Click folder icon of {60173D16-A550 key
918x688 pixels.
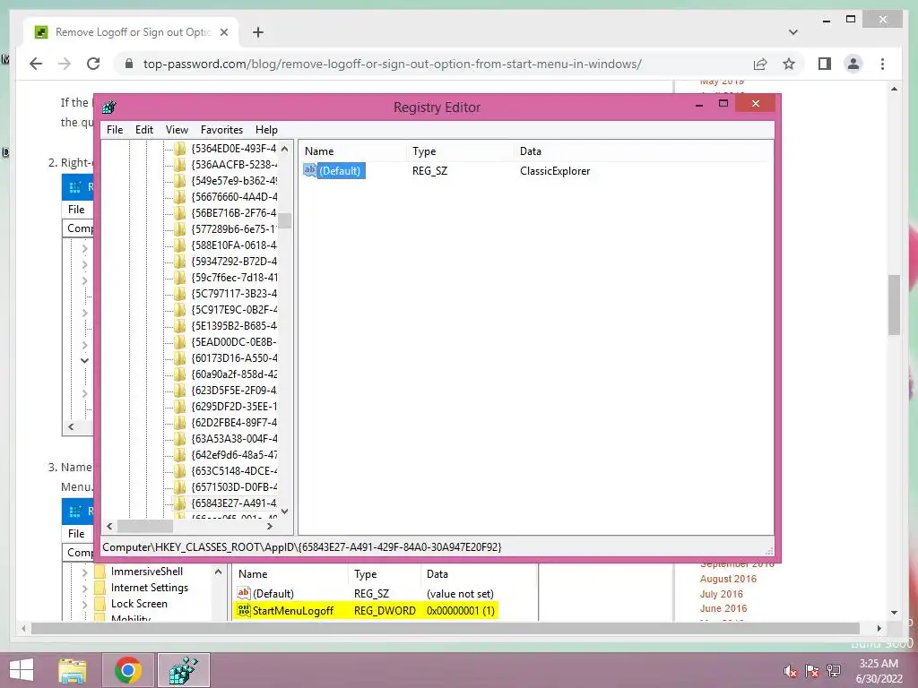[179, 358]
